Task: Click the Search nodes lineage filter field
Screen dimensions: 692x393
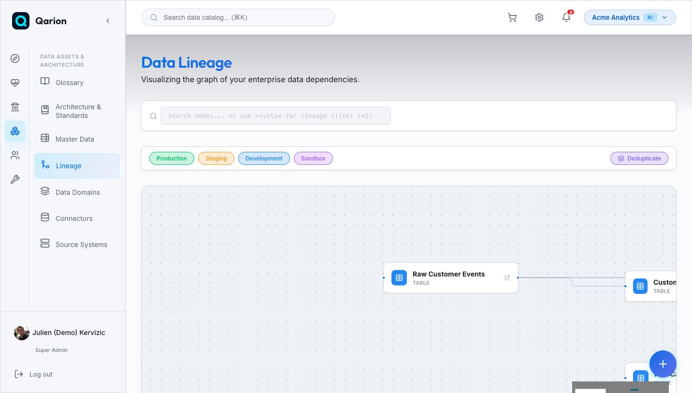Action: (276, 116)
